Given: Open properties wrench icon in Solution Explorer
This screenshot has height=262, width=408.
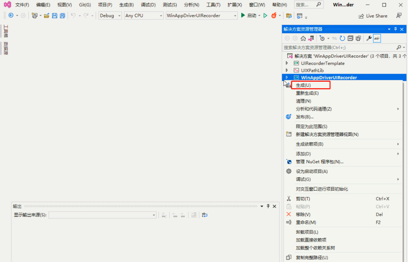Looking at the screenshot, I should pyautogui.click(x=369, y=38).
